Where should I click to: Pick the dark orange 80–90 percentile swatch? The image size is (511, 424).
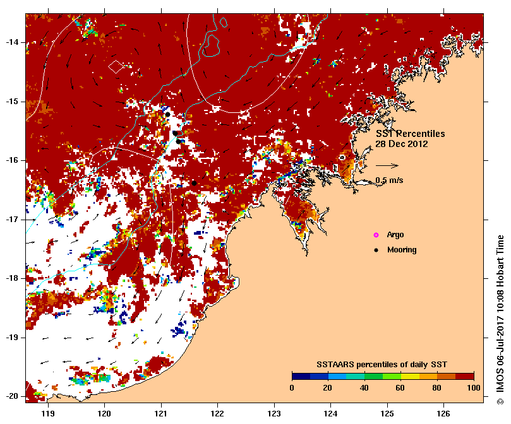(x=447, y=376)
